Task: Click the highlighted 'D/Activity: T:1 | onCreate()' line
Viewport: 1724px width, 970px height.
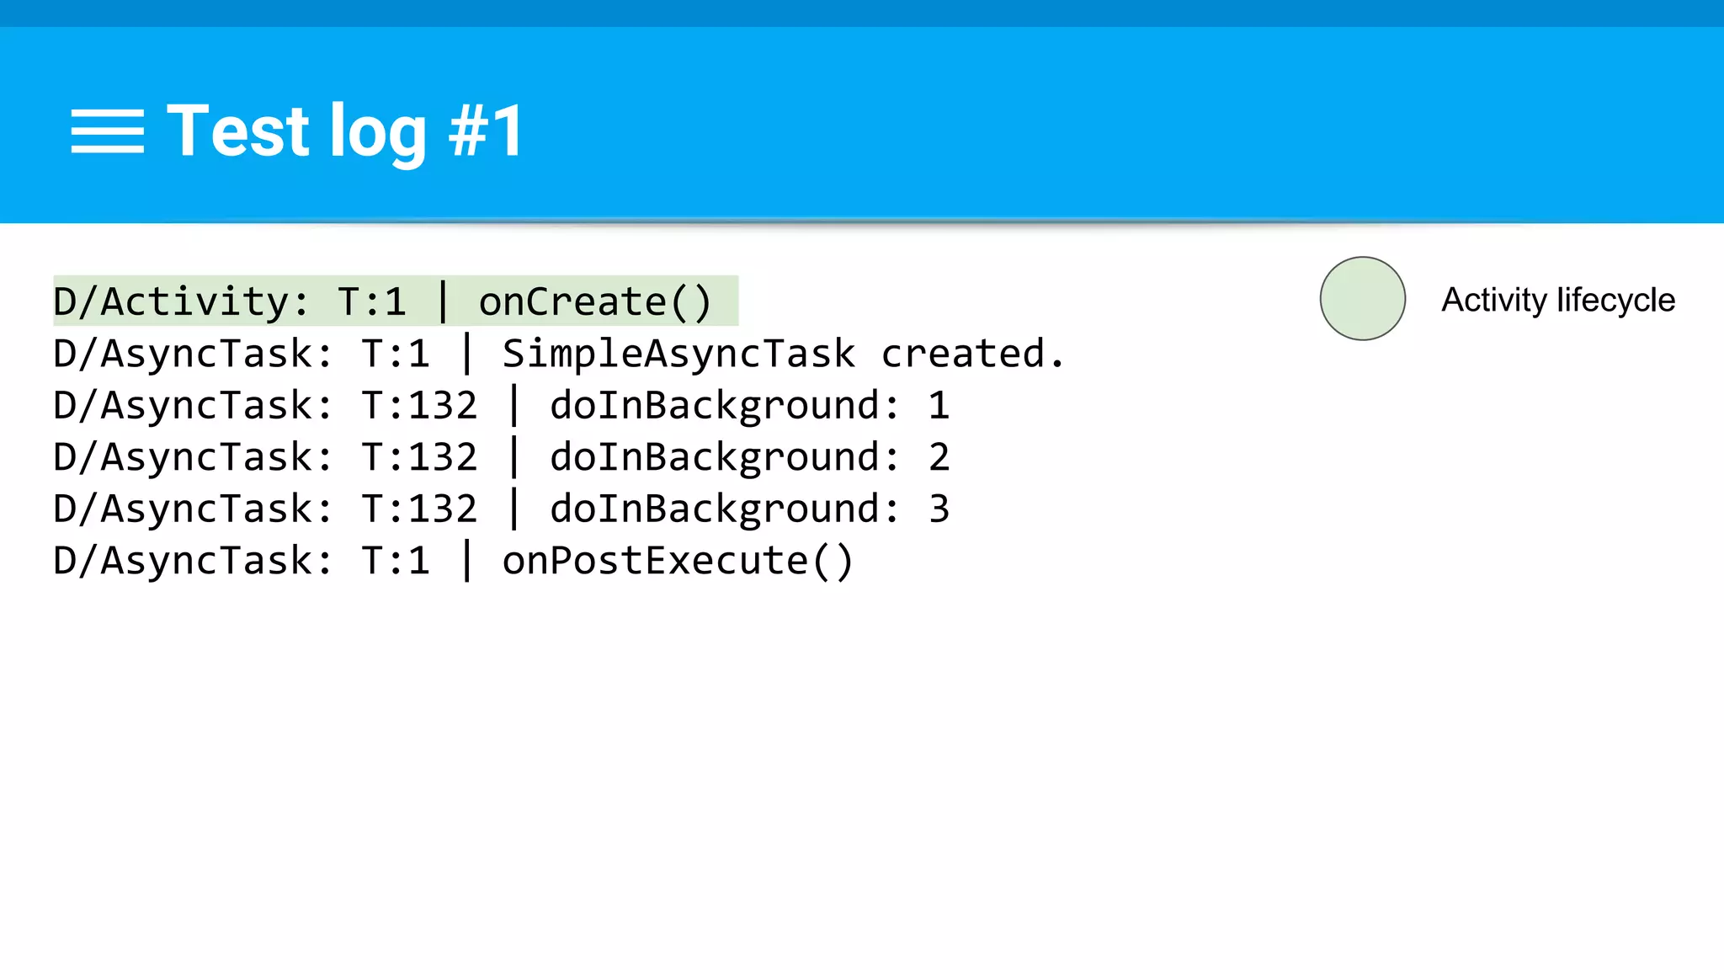Action: (x=396, y=301)
